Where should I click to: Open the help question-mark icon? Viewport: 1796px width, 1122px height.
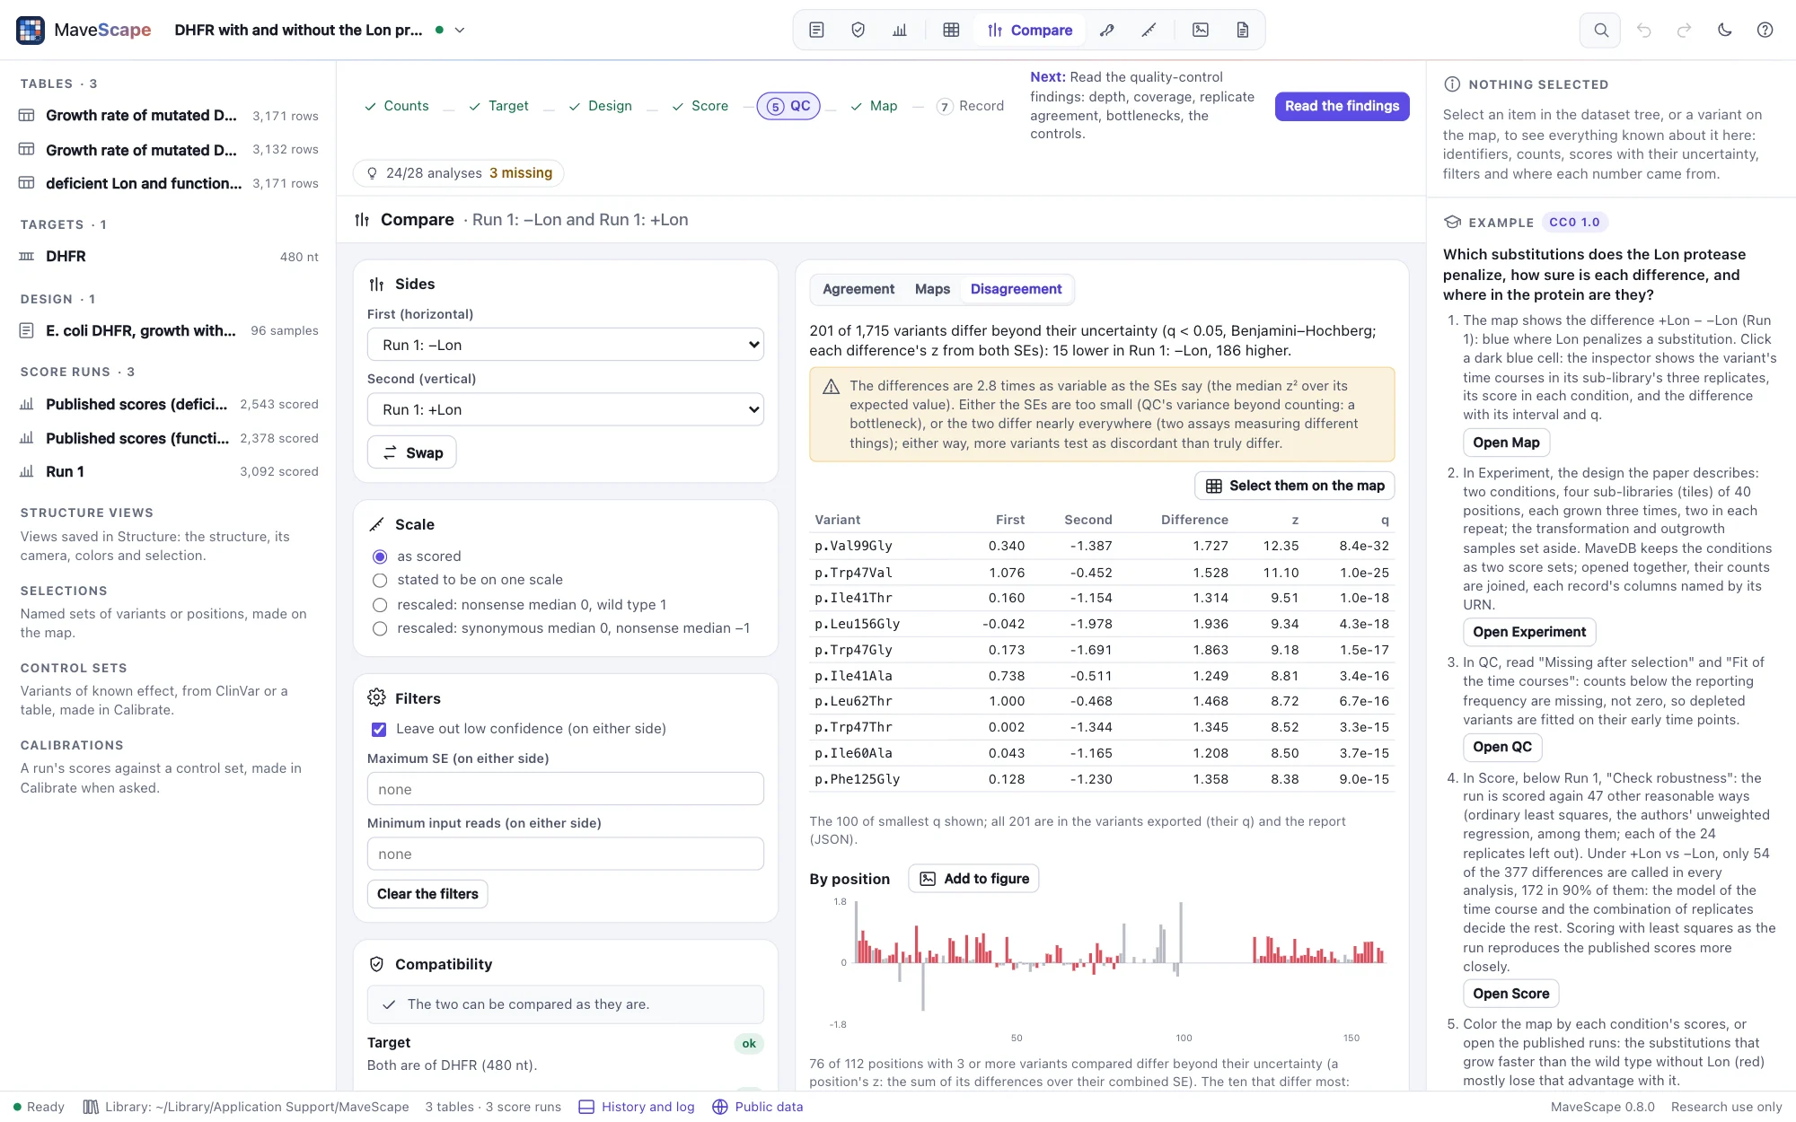(x=1765, y=30)
